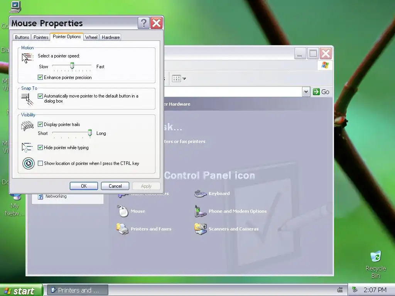Click the My Network desktop icon label
The width and height of the screenshot is (395, 296).
pyautogui.click(x=15, y=210)
